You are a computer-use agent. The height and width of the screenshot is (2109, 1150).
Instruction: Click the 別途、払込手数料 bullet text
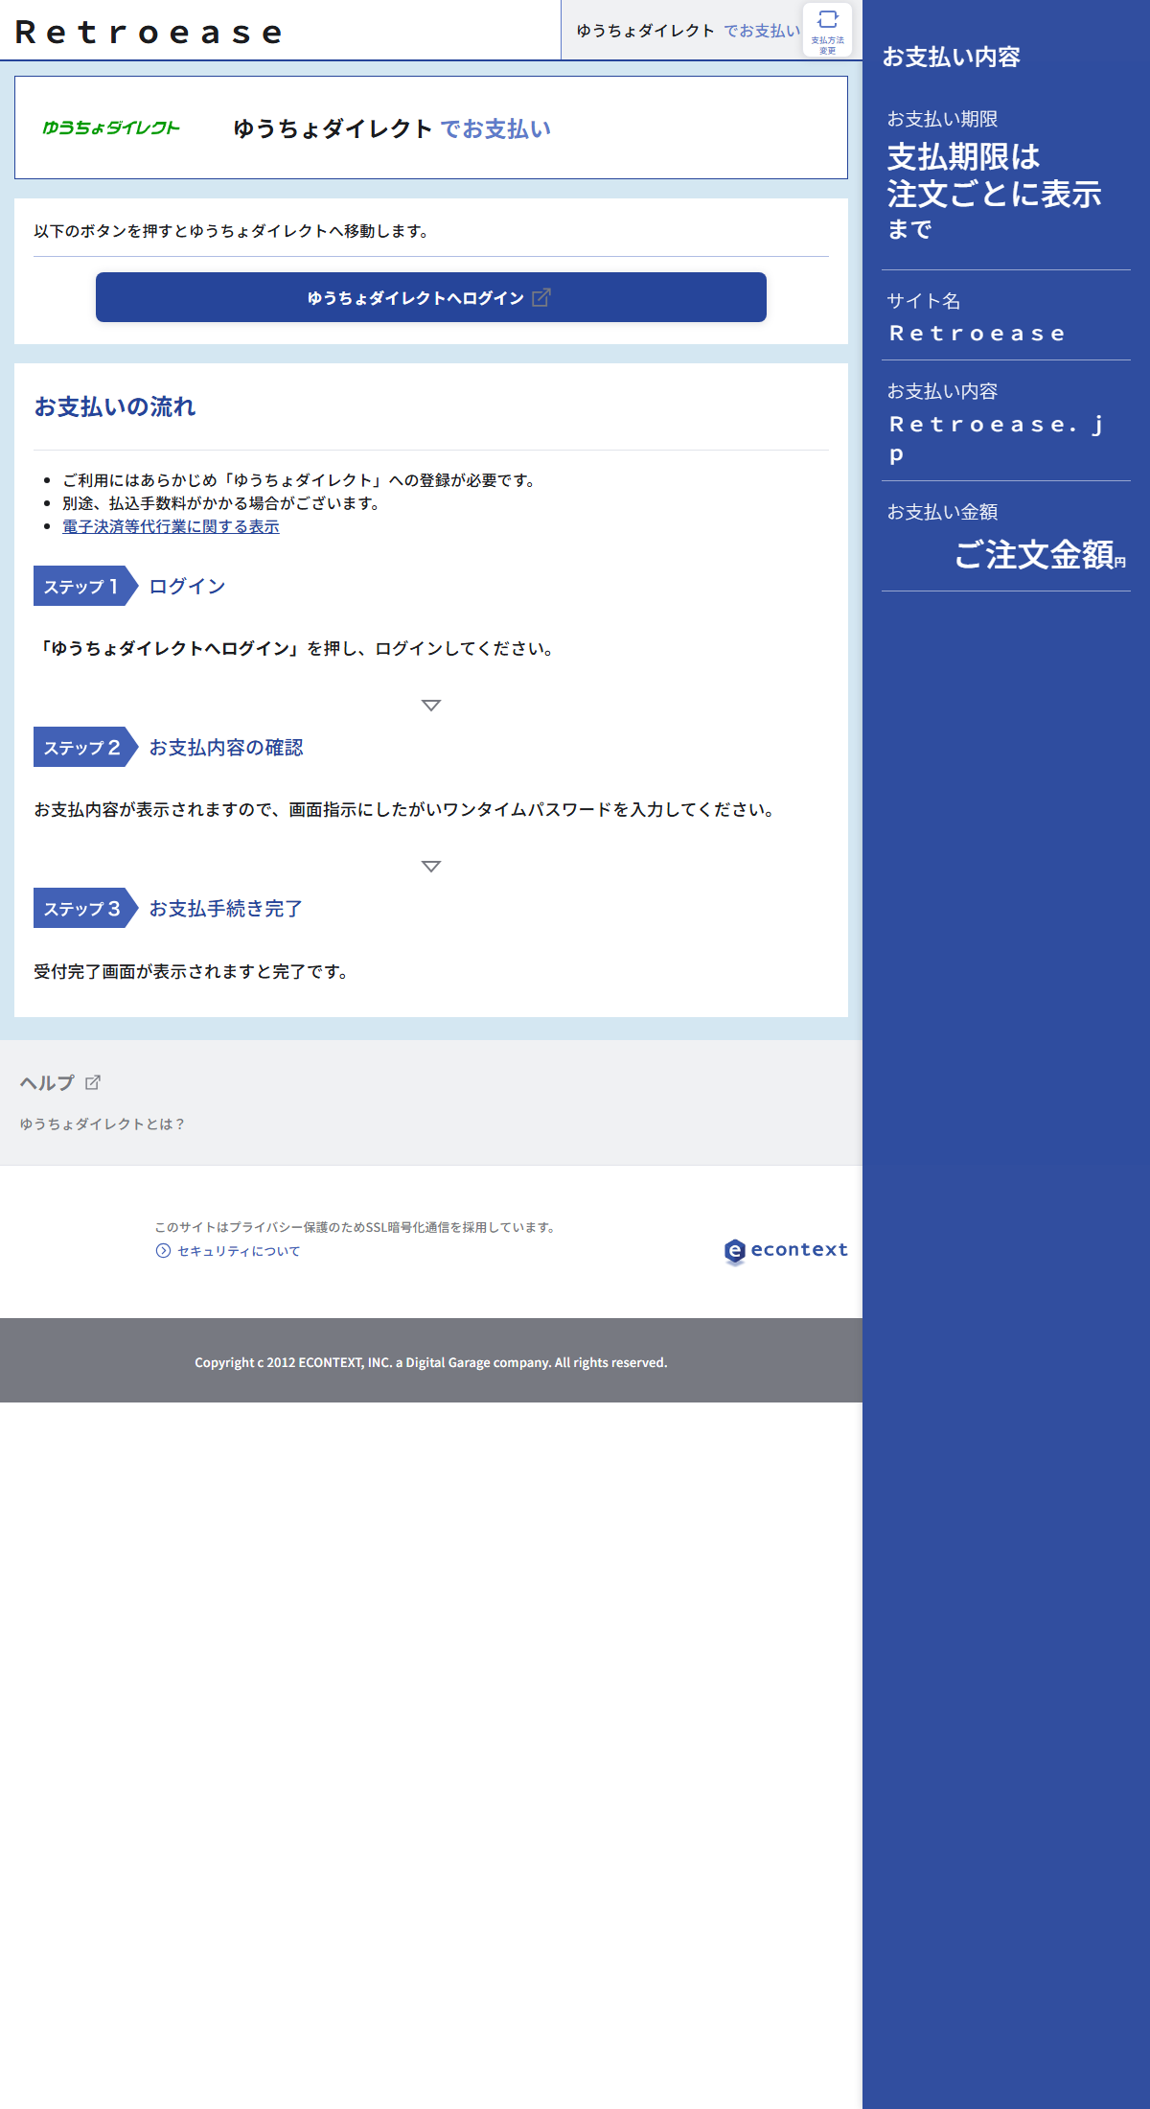coord(222,503)
